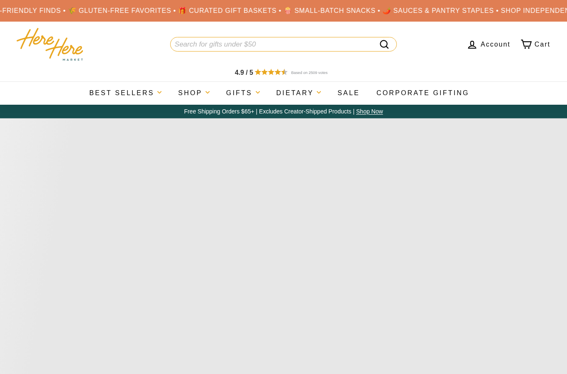Click the 4.9 / 5 rating text
This screenshot has width=567, height=374.
tap(244, 73)
